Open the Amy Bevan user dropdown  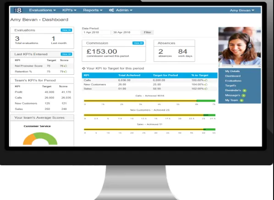242,11
